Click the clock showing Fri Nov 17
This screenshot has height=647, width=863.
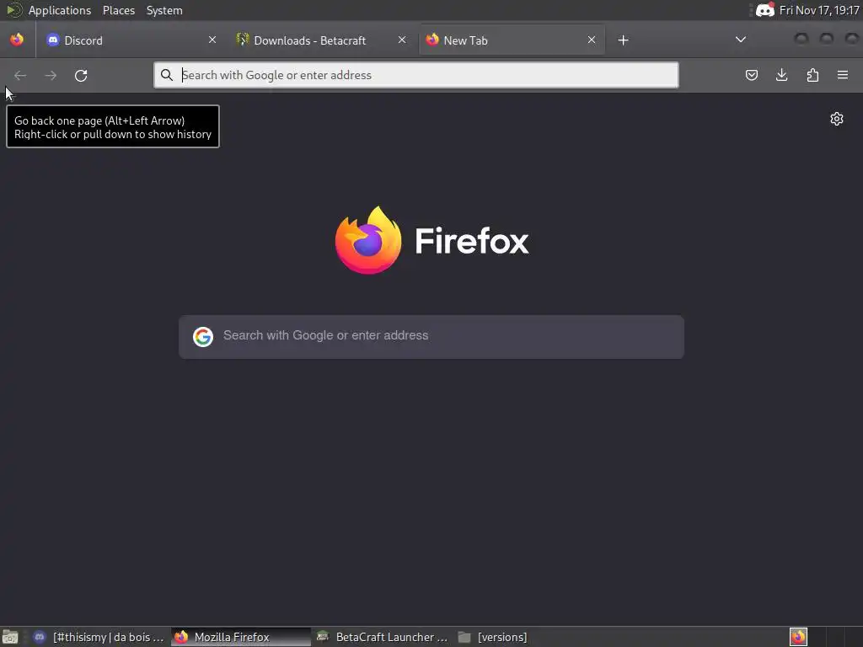(x=819, y=10)
